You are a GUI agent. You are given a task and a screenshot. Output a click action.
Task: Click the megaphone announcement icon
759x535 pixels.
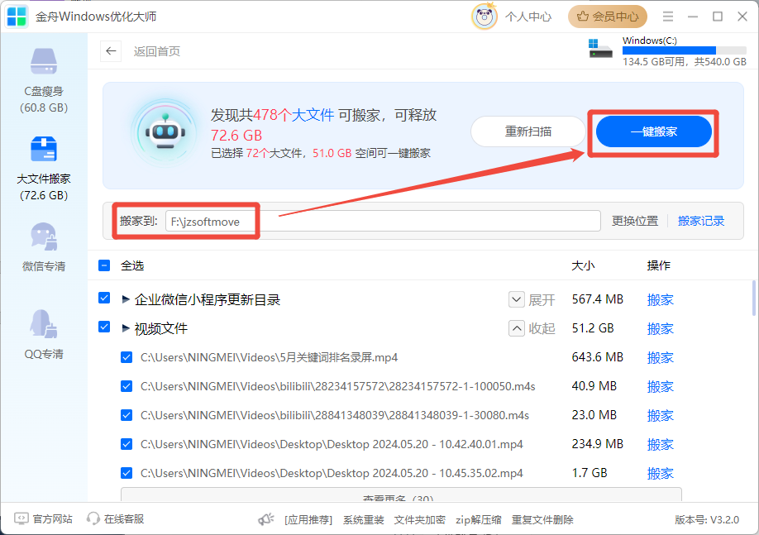click(265, 519)
